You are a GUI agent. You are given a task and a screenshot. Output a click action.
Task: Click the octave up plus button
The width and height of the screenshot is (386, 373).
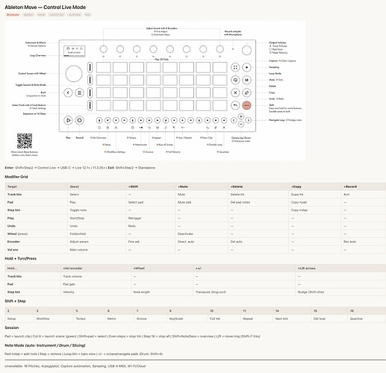click(x=240, y=116)
